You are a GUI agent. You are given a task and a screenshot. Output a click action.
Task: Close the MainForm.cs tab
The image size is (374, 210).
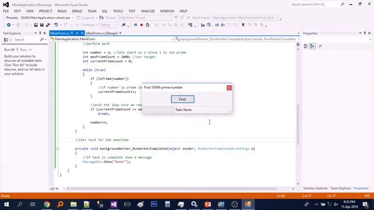tap(82, 33)
